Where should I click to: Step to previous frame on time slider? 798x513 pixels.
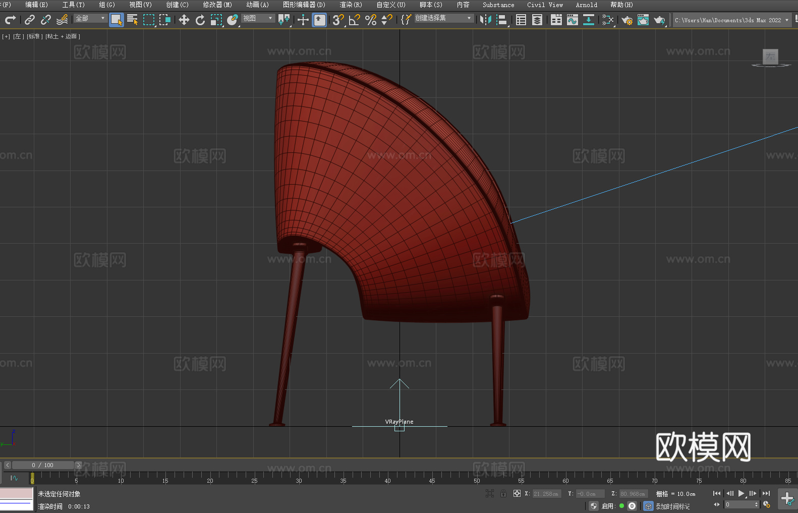point(7,465)
